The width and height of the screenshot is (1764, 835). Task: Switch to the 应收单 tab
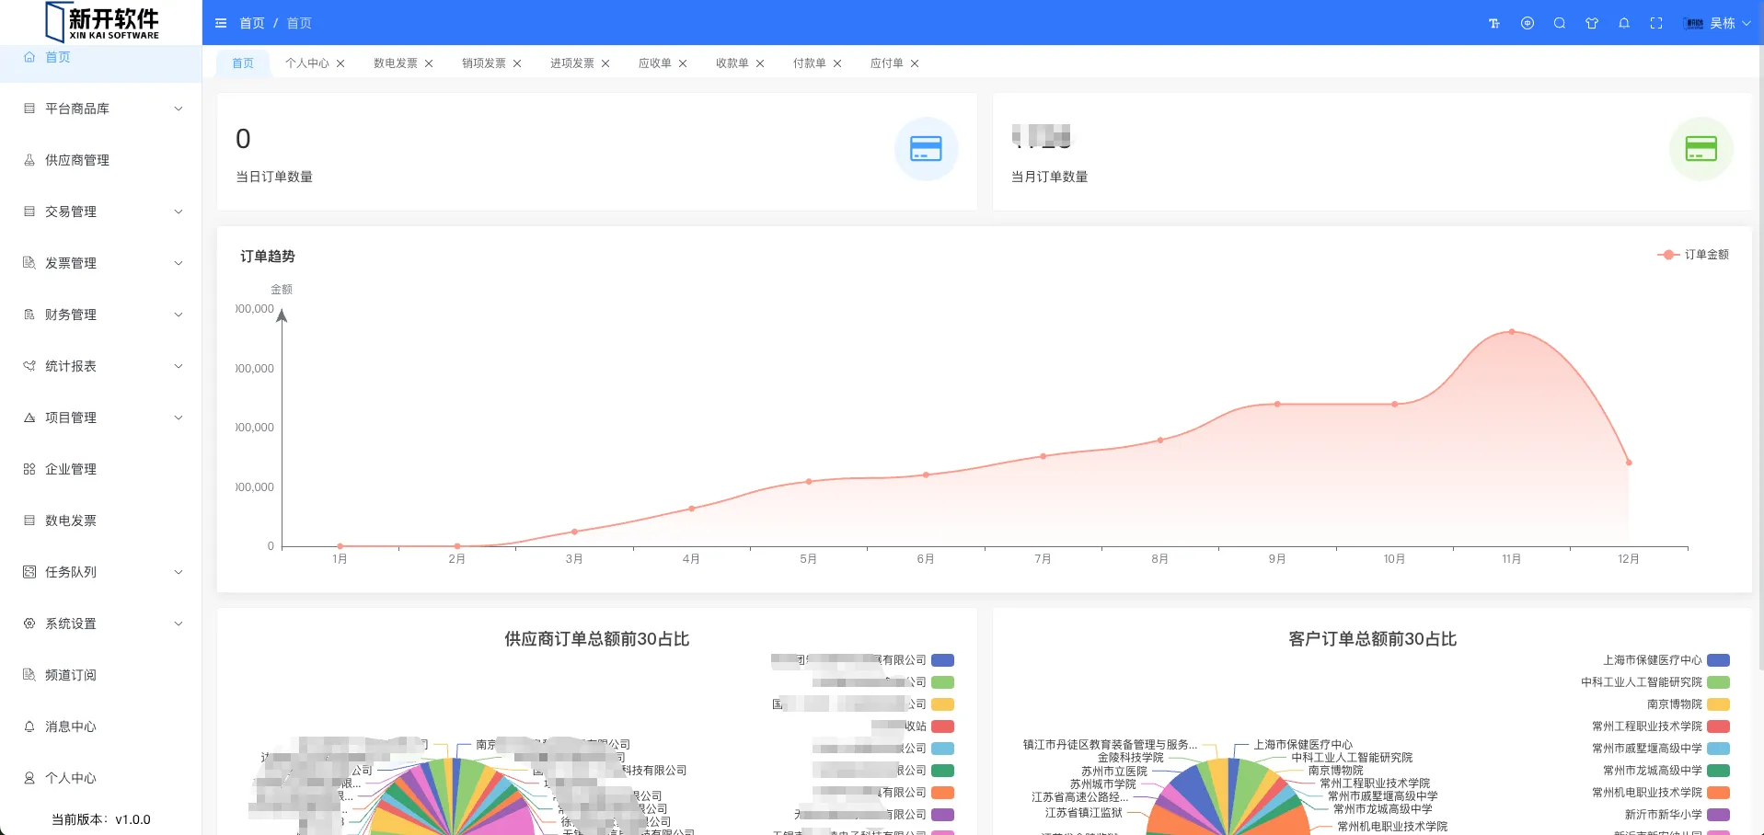pos(654,63)
